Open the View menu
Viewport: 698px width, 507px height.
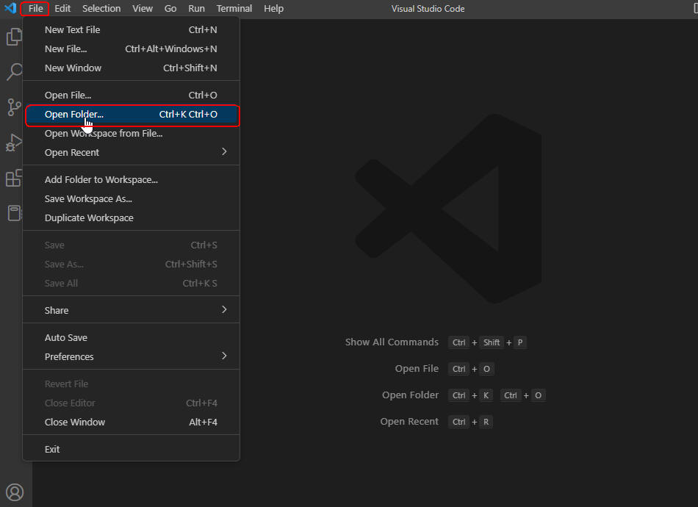[x=143, y=9]
